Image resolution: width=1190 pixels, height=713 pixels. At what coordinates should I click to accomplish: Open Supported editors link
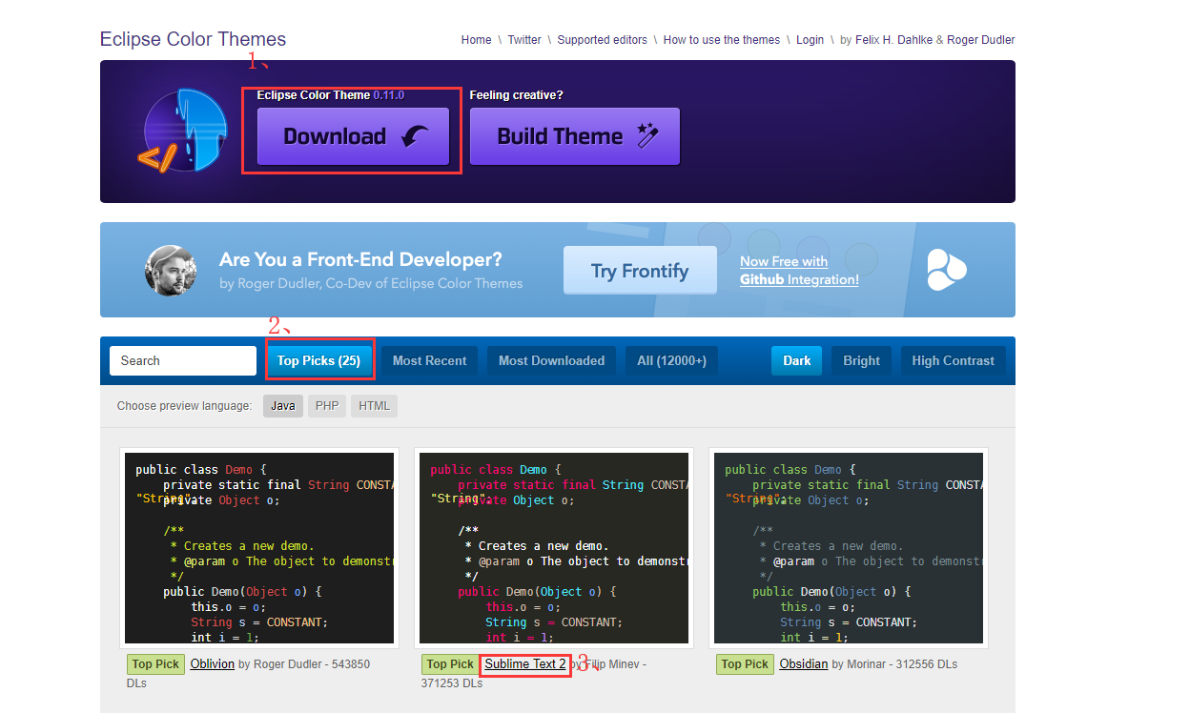602,40
